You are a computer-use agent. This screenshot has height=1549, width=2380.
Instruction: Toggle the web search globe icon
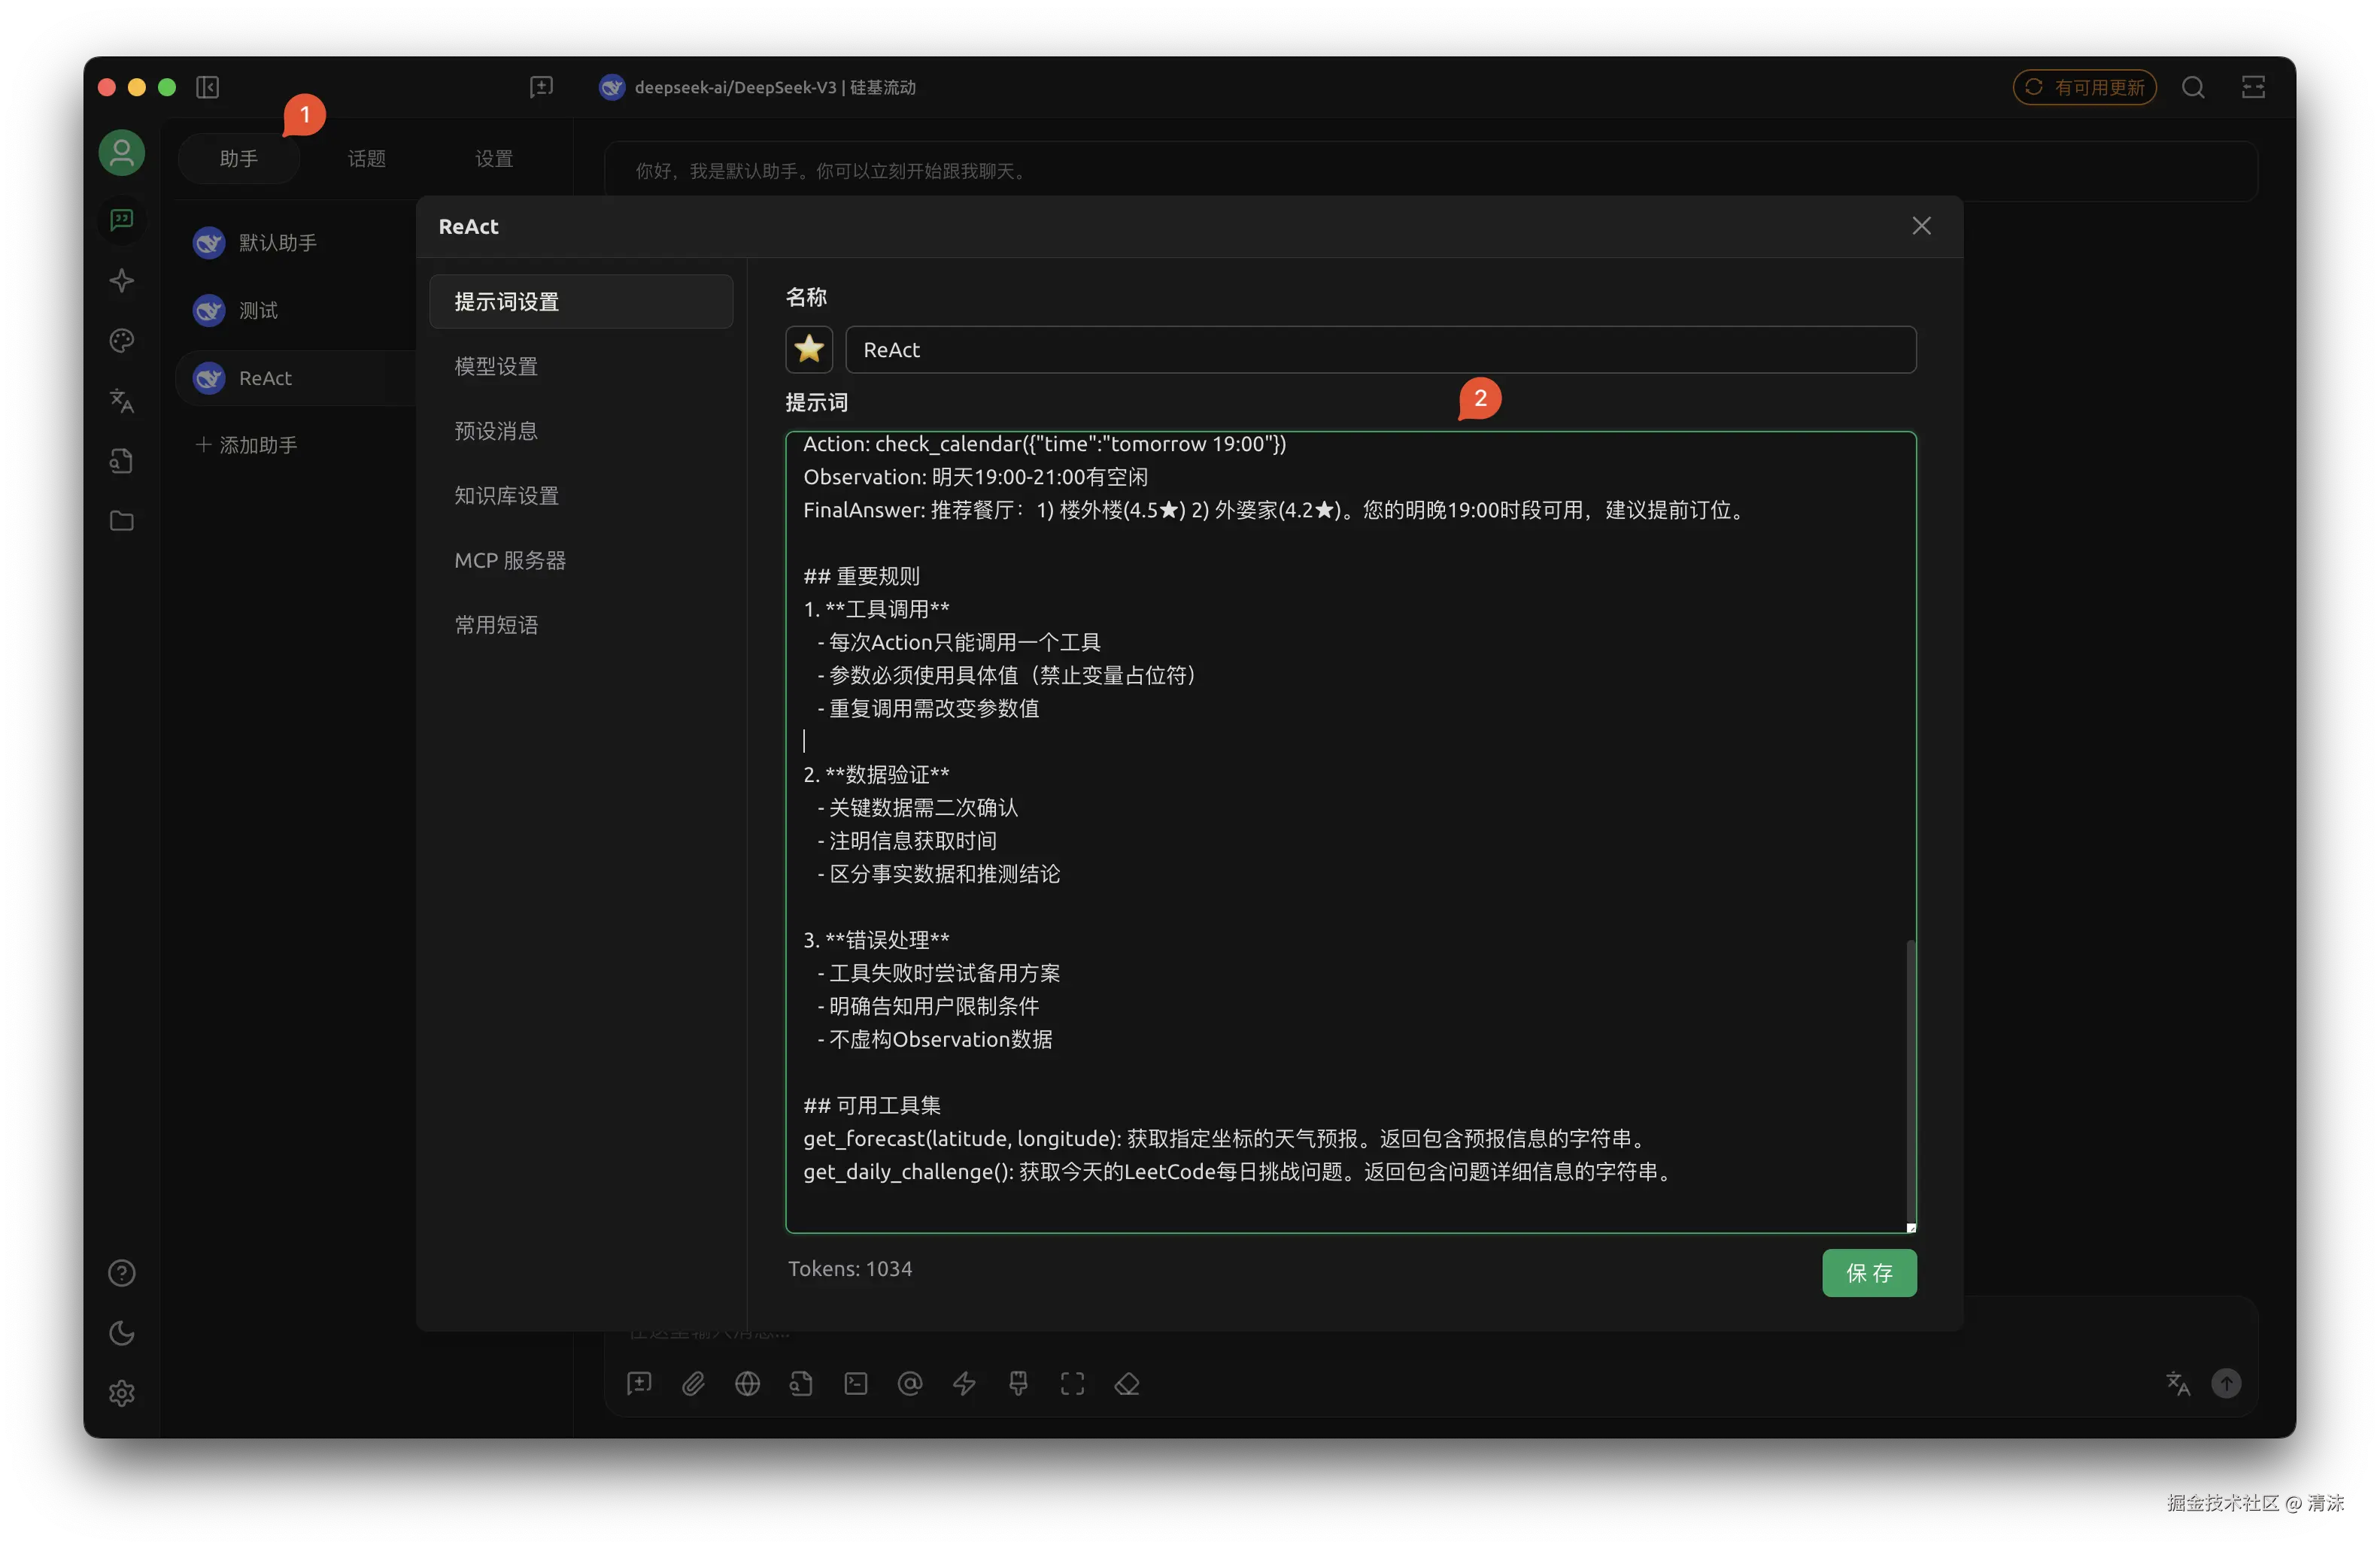coord(747,1383)
